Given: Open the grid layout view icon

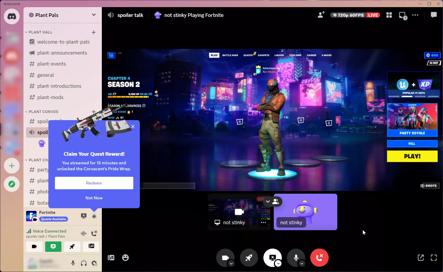Looking at the screenshot, I should (x=389, y=15).
